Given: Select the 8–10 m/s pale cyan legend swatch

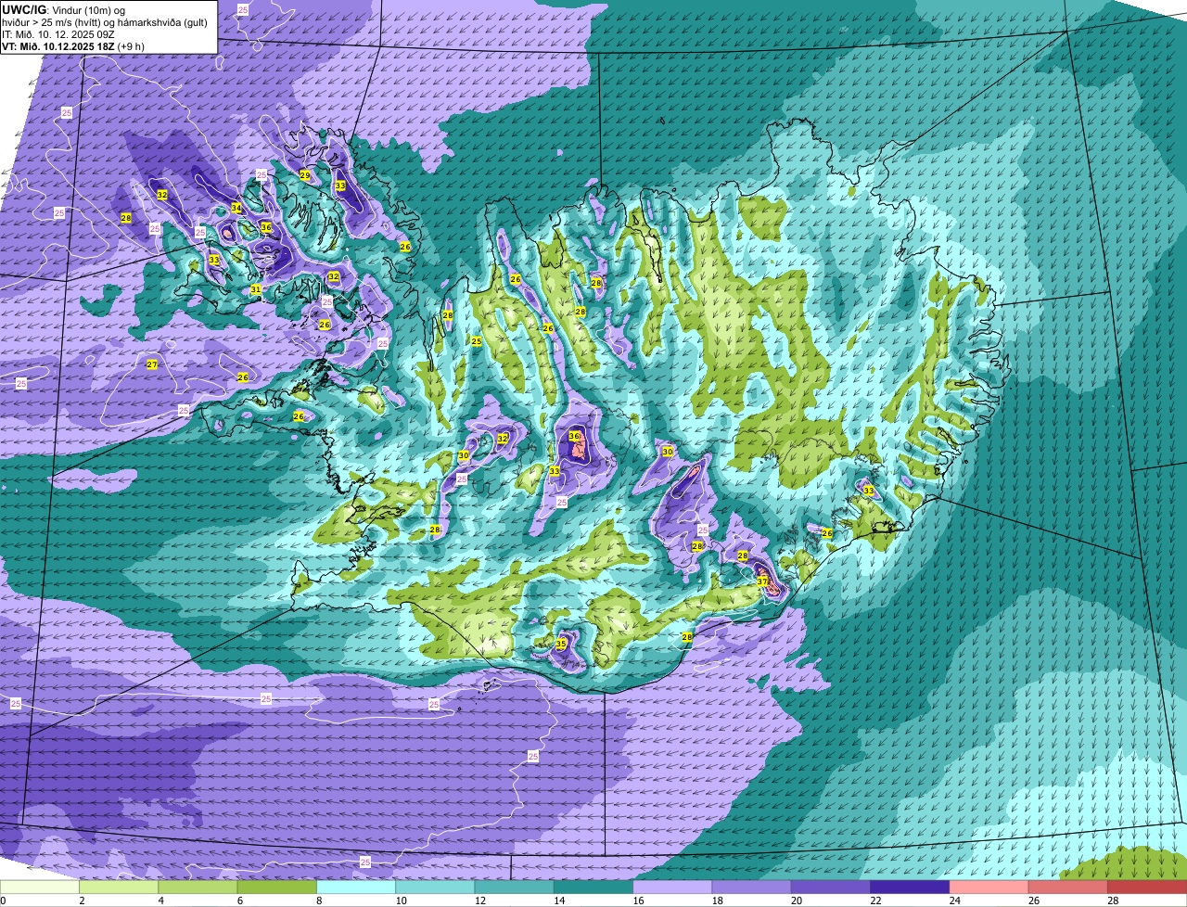Looking at the screenshot, I should click(356, 887).
